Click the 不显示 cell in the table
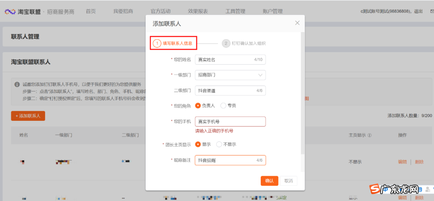This screenshot has height=201, width=434. click(x=355, y=162)
